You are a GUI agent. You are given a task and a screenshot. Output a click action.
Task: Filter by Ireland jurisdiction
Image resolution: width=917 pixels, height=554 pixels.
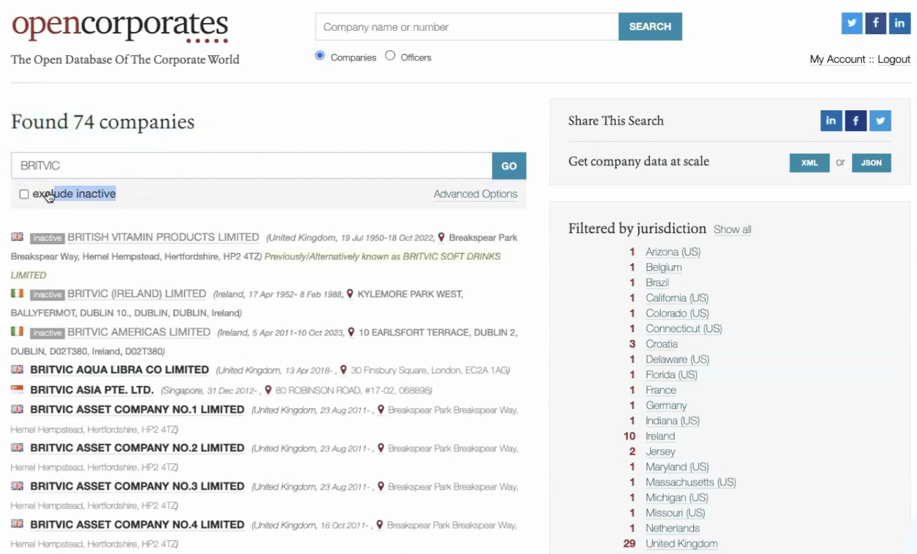tap(660, 436)
